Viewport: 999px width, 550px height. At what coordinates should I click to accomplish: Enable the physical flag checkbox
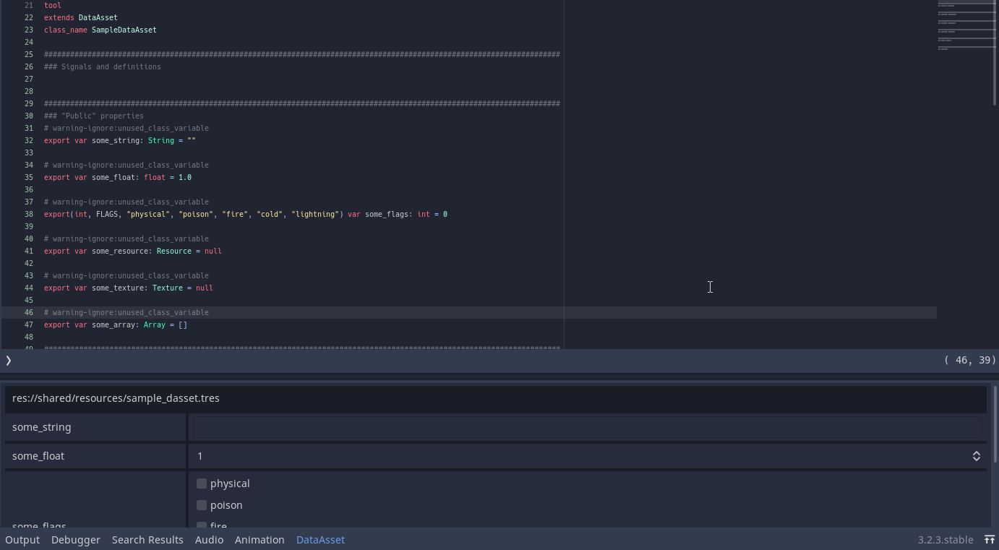202,484
